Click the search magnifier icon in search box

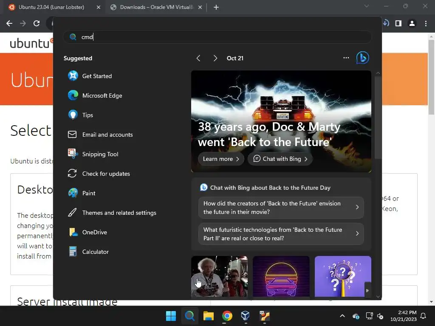pos(73,37)
